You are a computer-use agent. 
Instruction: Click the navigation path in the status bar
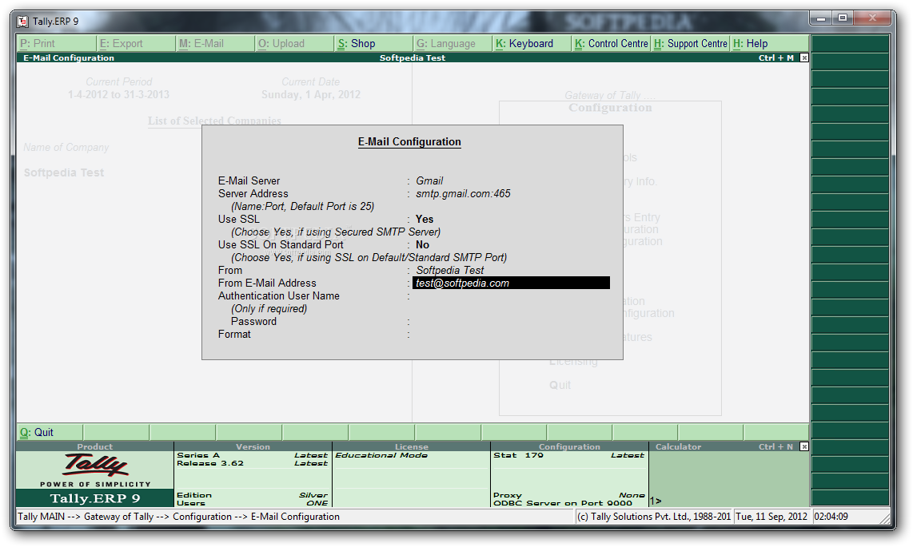tap(179, 516)
